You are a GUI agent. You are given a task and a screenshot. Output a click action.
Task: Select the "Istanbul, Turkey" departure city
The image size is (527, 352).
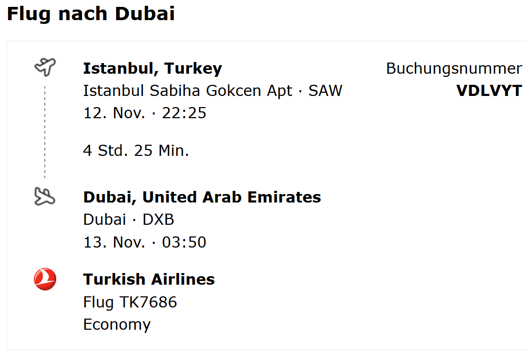click(152, 68)
